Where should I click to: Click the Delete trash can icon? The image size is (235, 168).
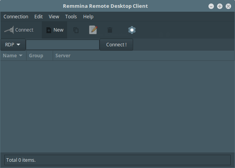pos(110,30)
